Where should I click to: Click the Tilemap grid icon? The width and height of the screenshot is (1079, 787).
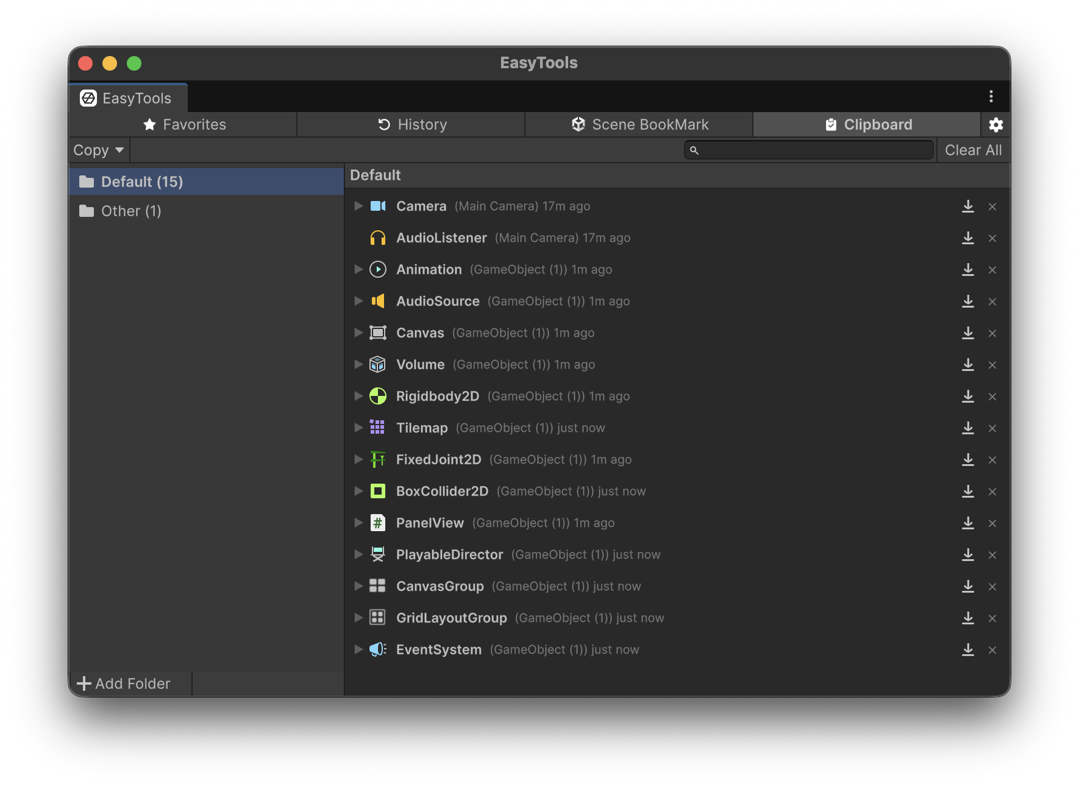(378, 428)
